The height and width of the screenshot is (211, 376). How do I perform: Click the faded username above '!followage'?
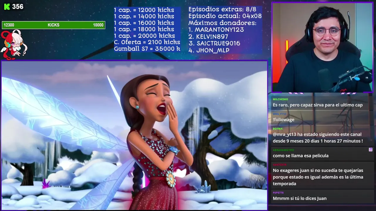click(x=279, y=114)
